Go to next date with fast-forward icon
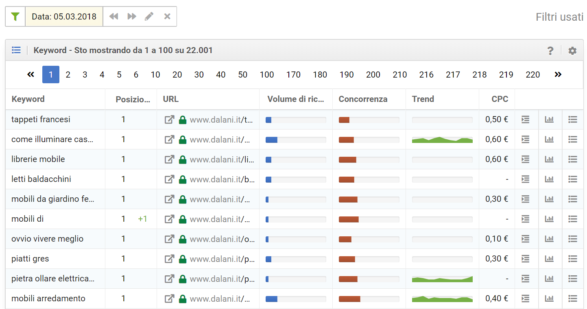Screen dimensions: 587x309 click(132, 17)
